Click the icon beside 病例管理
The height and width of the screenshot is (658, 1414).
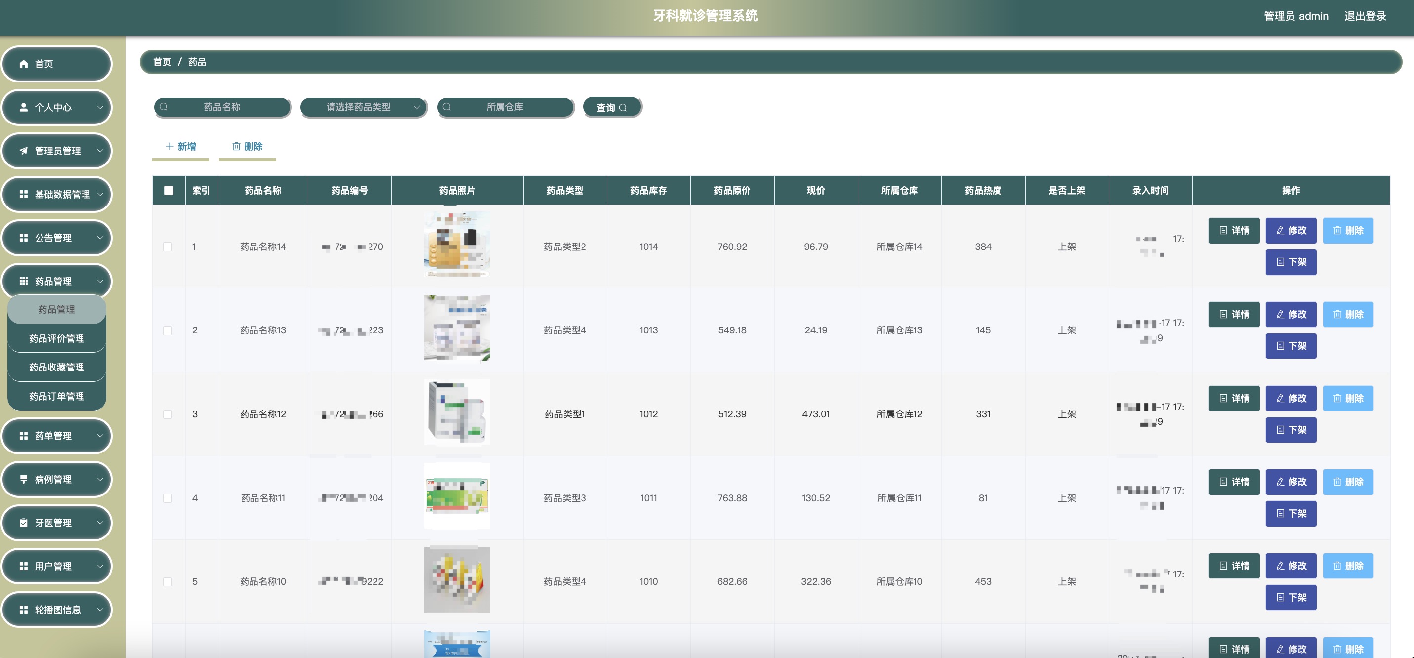click(x=24, y=479)
